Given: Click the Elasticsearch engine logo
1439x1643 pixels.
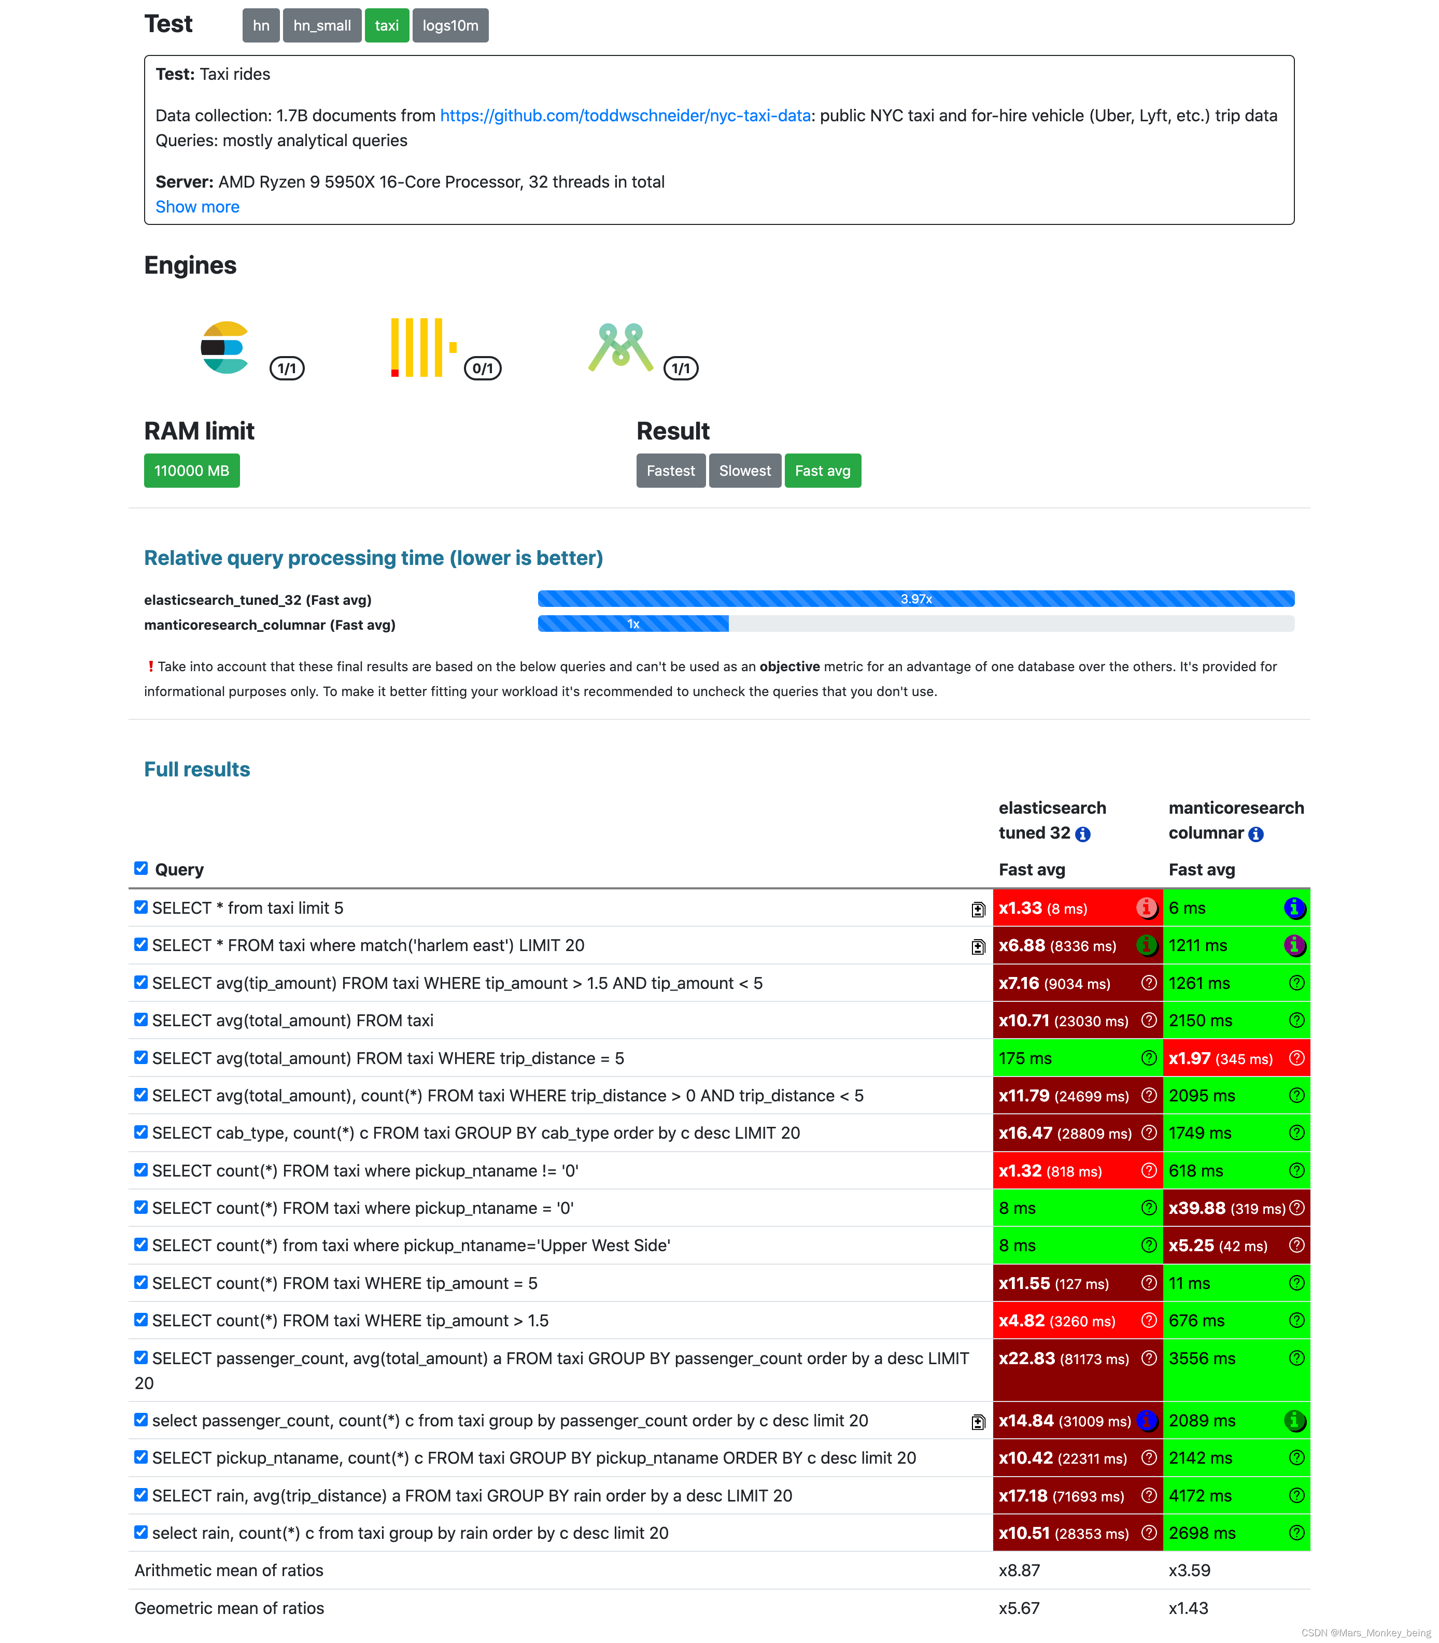Looking at the screenshot, I should tap(225, 347).
